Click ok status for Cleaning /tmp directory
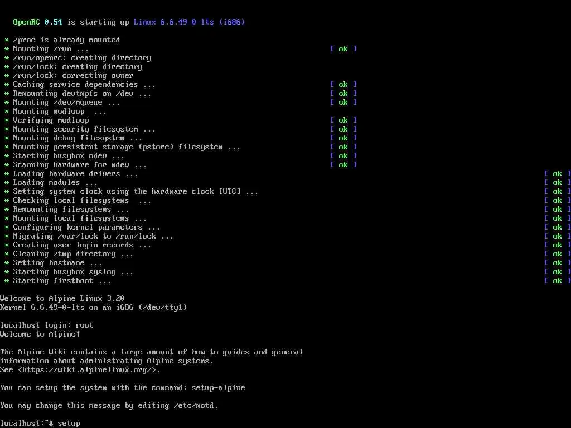Screen dimensions: 571x428 click(558, 254)
